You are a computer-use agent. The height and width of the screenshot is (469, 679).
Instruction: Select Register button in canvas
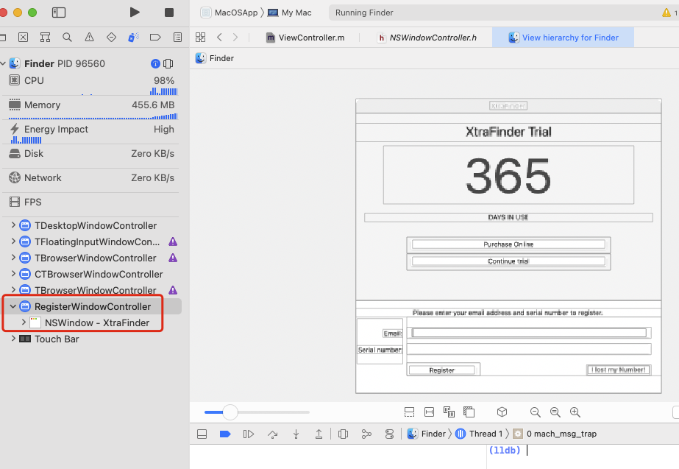click(441, 370)
